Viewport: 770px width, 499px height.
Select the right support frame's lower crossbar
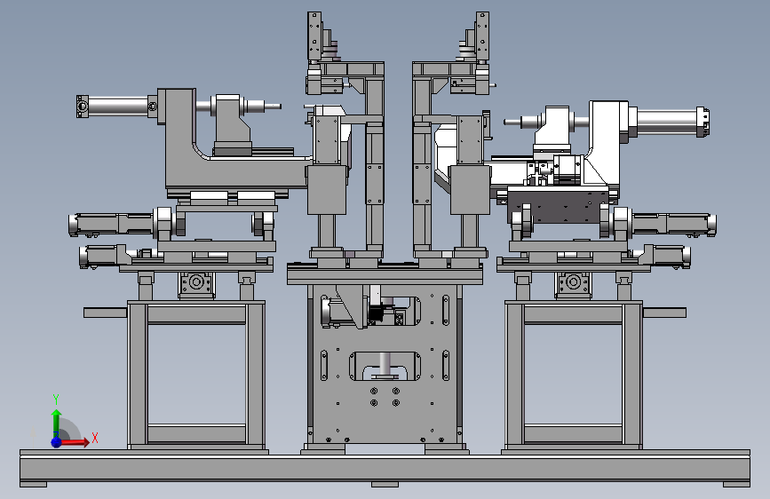point(573,433)
